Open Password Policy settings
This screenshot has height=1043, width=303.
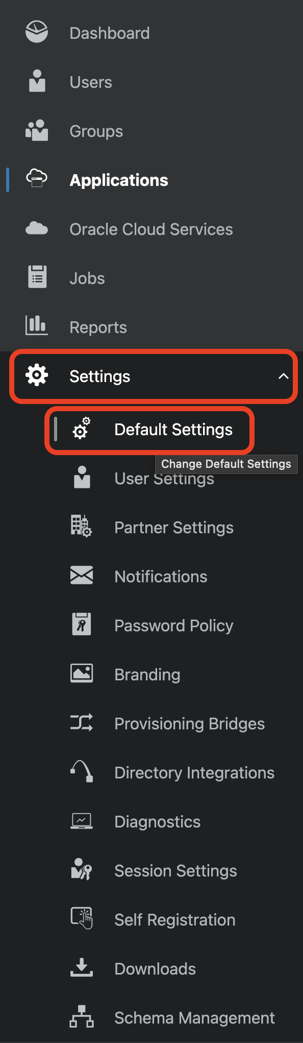pos(173,626)
